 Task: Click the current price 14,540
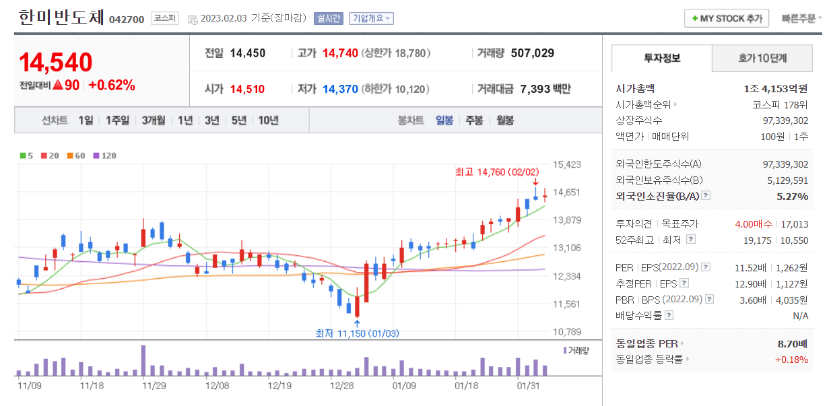(x=56, y=62)
